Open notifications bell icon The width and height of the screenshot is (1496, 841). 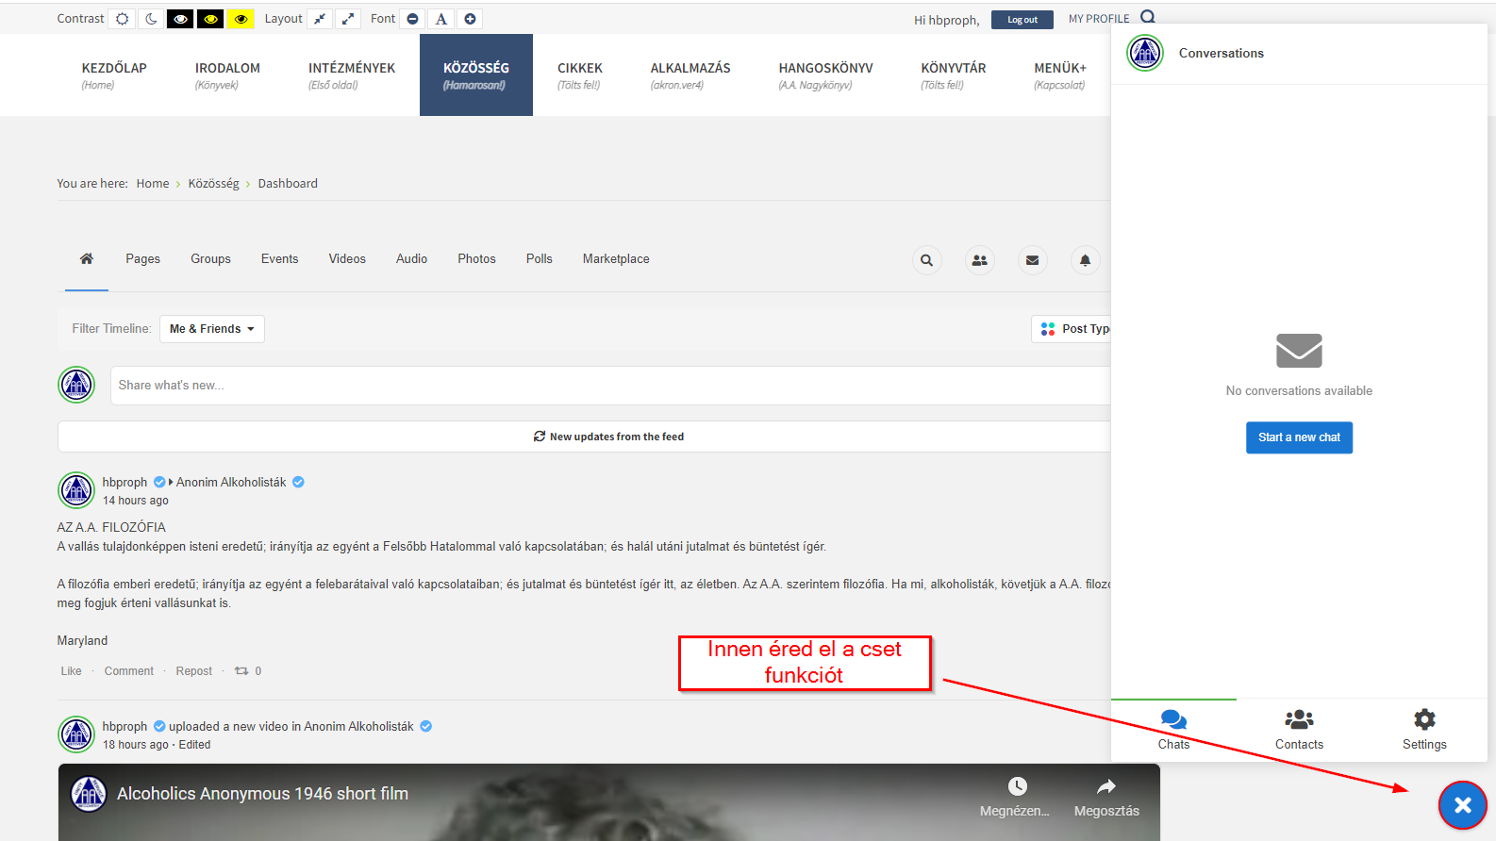[1085, 260]
